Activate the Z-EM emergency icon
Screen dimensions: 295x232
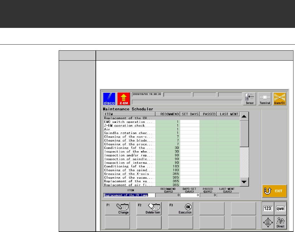tap(123, 99)
